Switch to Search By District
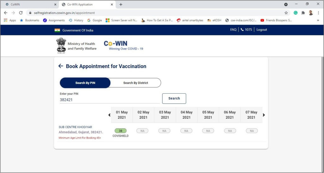 [135, 83]
